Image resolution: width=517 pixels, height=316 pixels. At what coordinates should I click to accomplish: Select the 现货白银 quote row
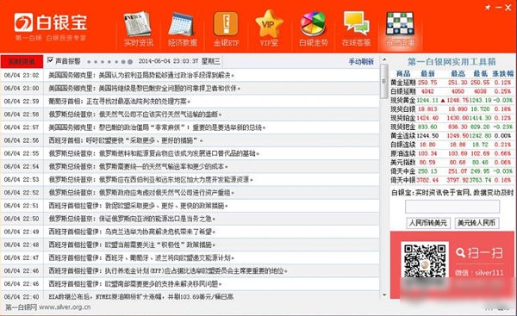coord(452,109)
